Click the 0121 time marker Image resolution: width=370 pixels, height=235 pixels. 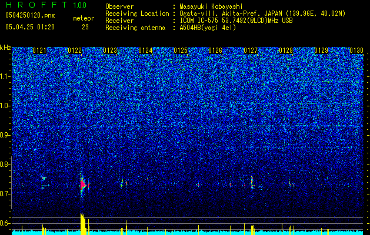[x=39, y=51]
